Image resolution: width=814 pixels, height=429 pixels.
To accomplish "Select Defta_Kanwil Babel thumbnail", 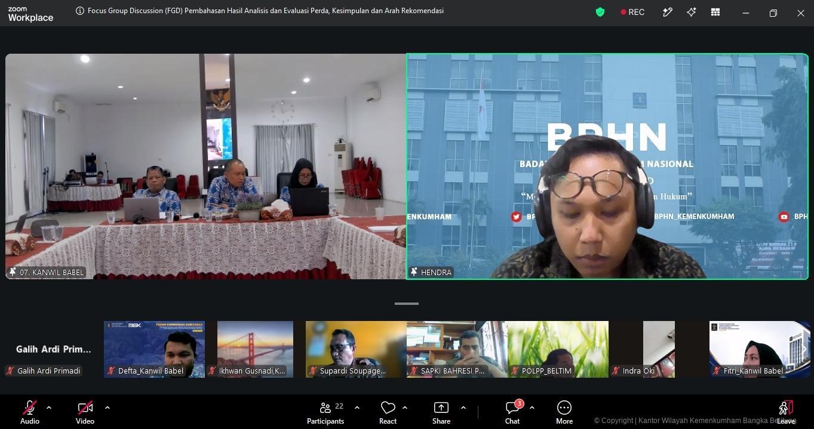I will (x=154, y=349).
